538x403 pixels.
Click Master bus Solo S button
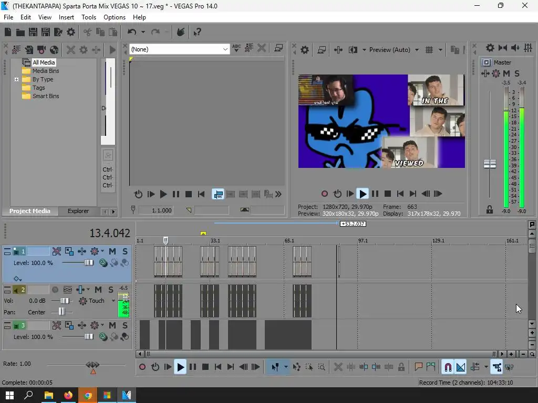[x=517, y=73]
